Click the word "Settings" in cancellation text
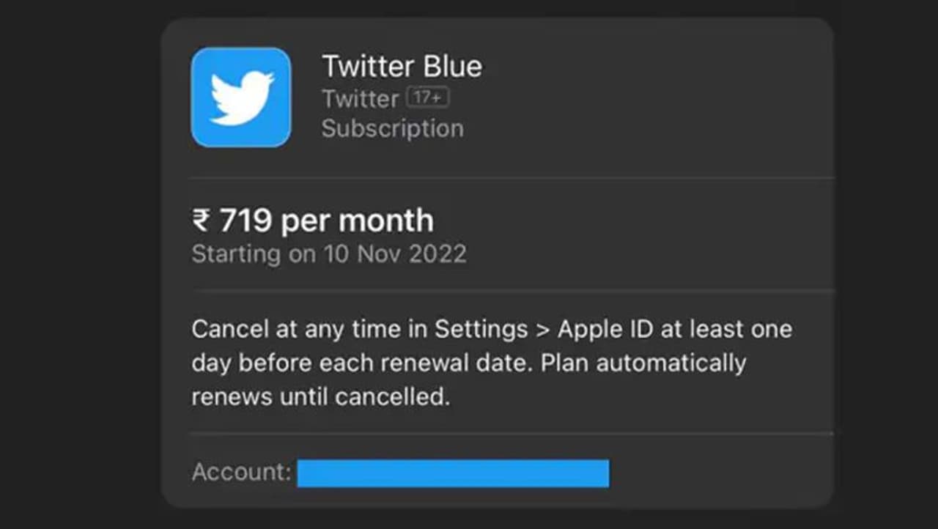Screen dimensions: 938x529 click(x=481, y=329)
